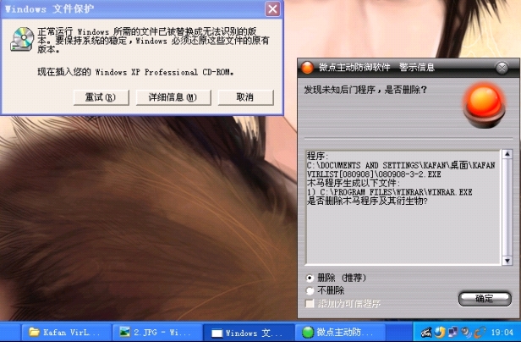The width and height of the screenshot is (521, 342).
Task: Click the scroll up arrow in 微点 details box
Action: coord(507,154)
